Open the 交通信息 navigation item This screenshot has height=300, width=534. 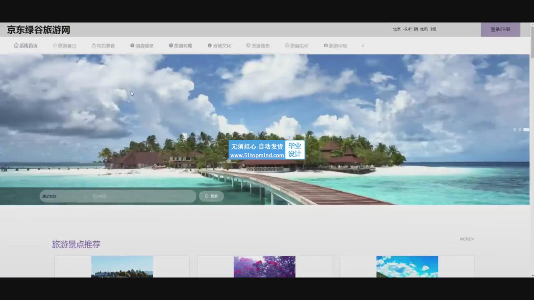[x=258, y=46]
